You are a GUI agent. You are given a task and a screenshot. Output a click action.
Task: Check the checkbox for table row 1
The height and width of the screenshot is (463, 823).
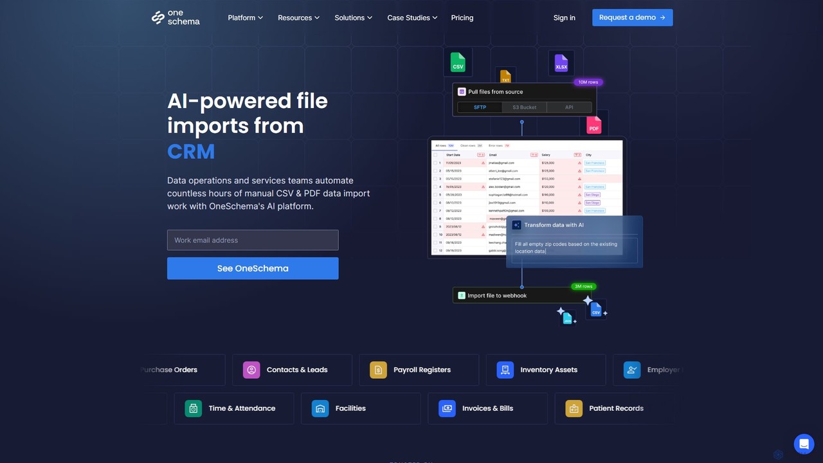[435, 163]
